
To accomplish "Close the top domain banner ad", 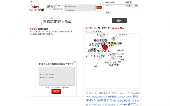I will click(x=103, y=5).
